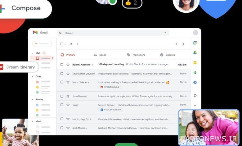Go to newer messages with left arrow
The width and height of the screenshot is (242, 146).
coord(176,44)
